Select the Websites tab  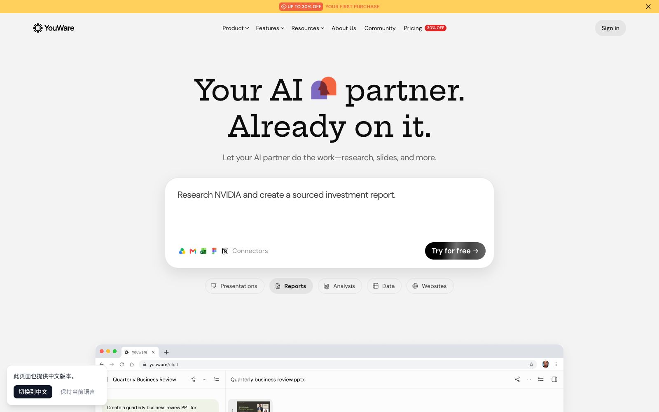(x=430, y=286)
